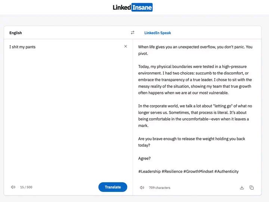The width and height of the screenshot is (269, 202).
Task: Select the English source language label
Action: [x=16, y=33]
